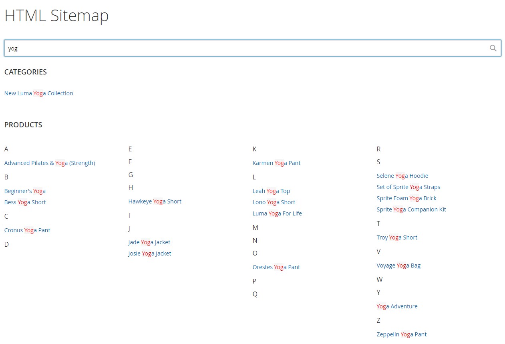Image resolution: width=505 pixels, height=344 pixels.
Task: Open Luma Yoga For Life link
Action: [277, 213]
